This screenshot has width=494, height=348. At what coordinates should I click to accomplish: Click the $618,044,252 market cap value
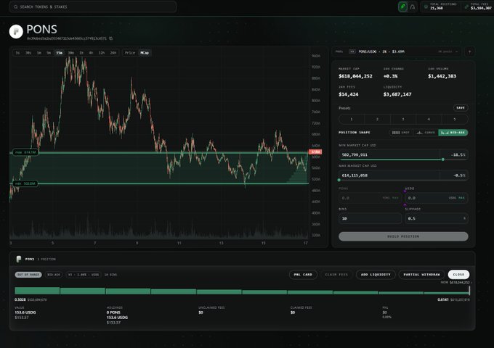click(x=355, y=76)
